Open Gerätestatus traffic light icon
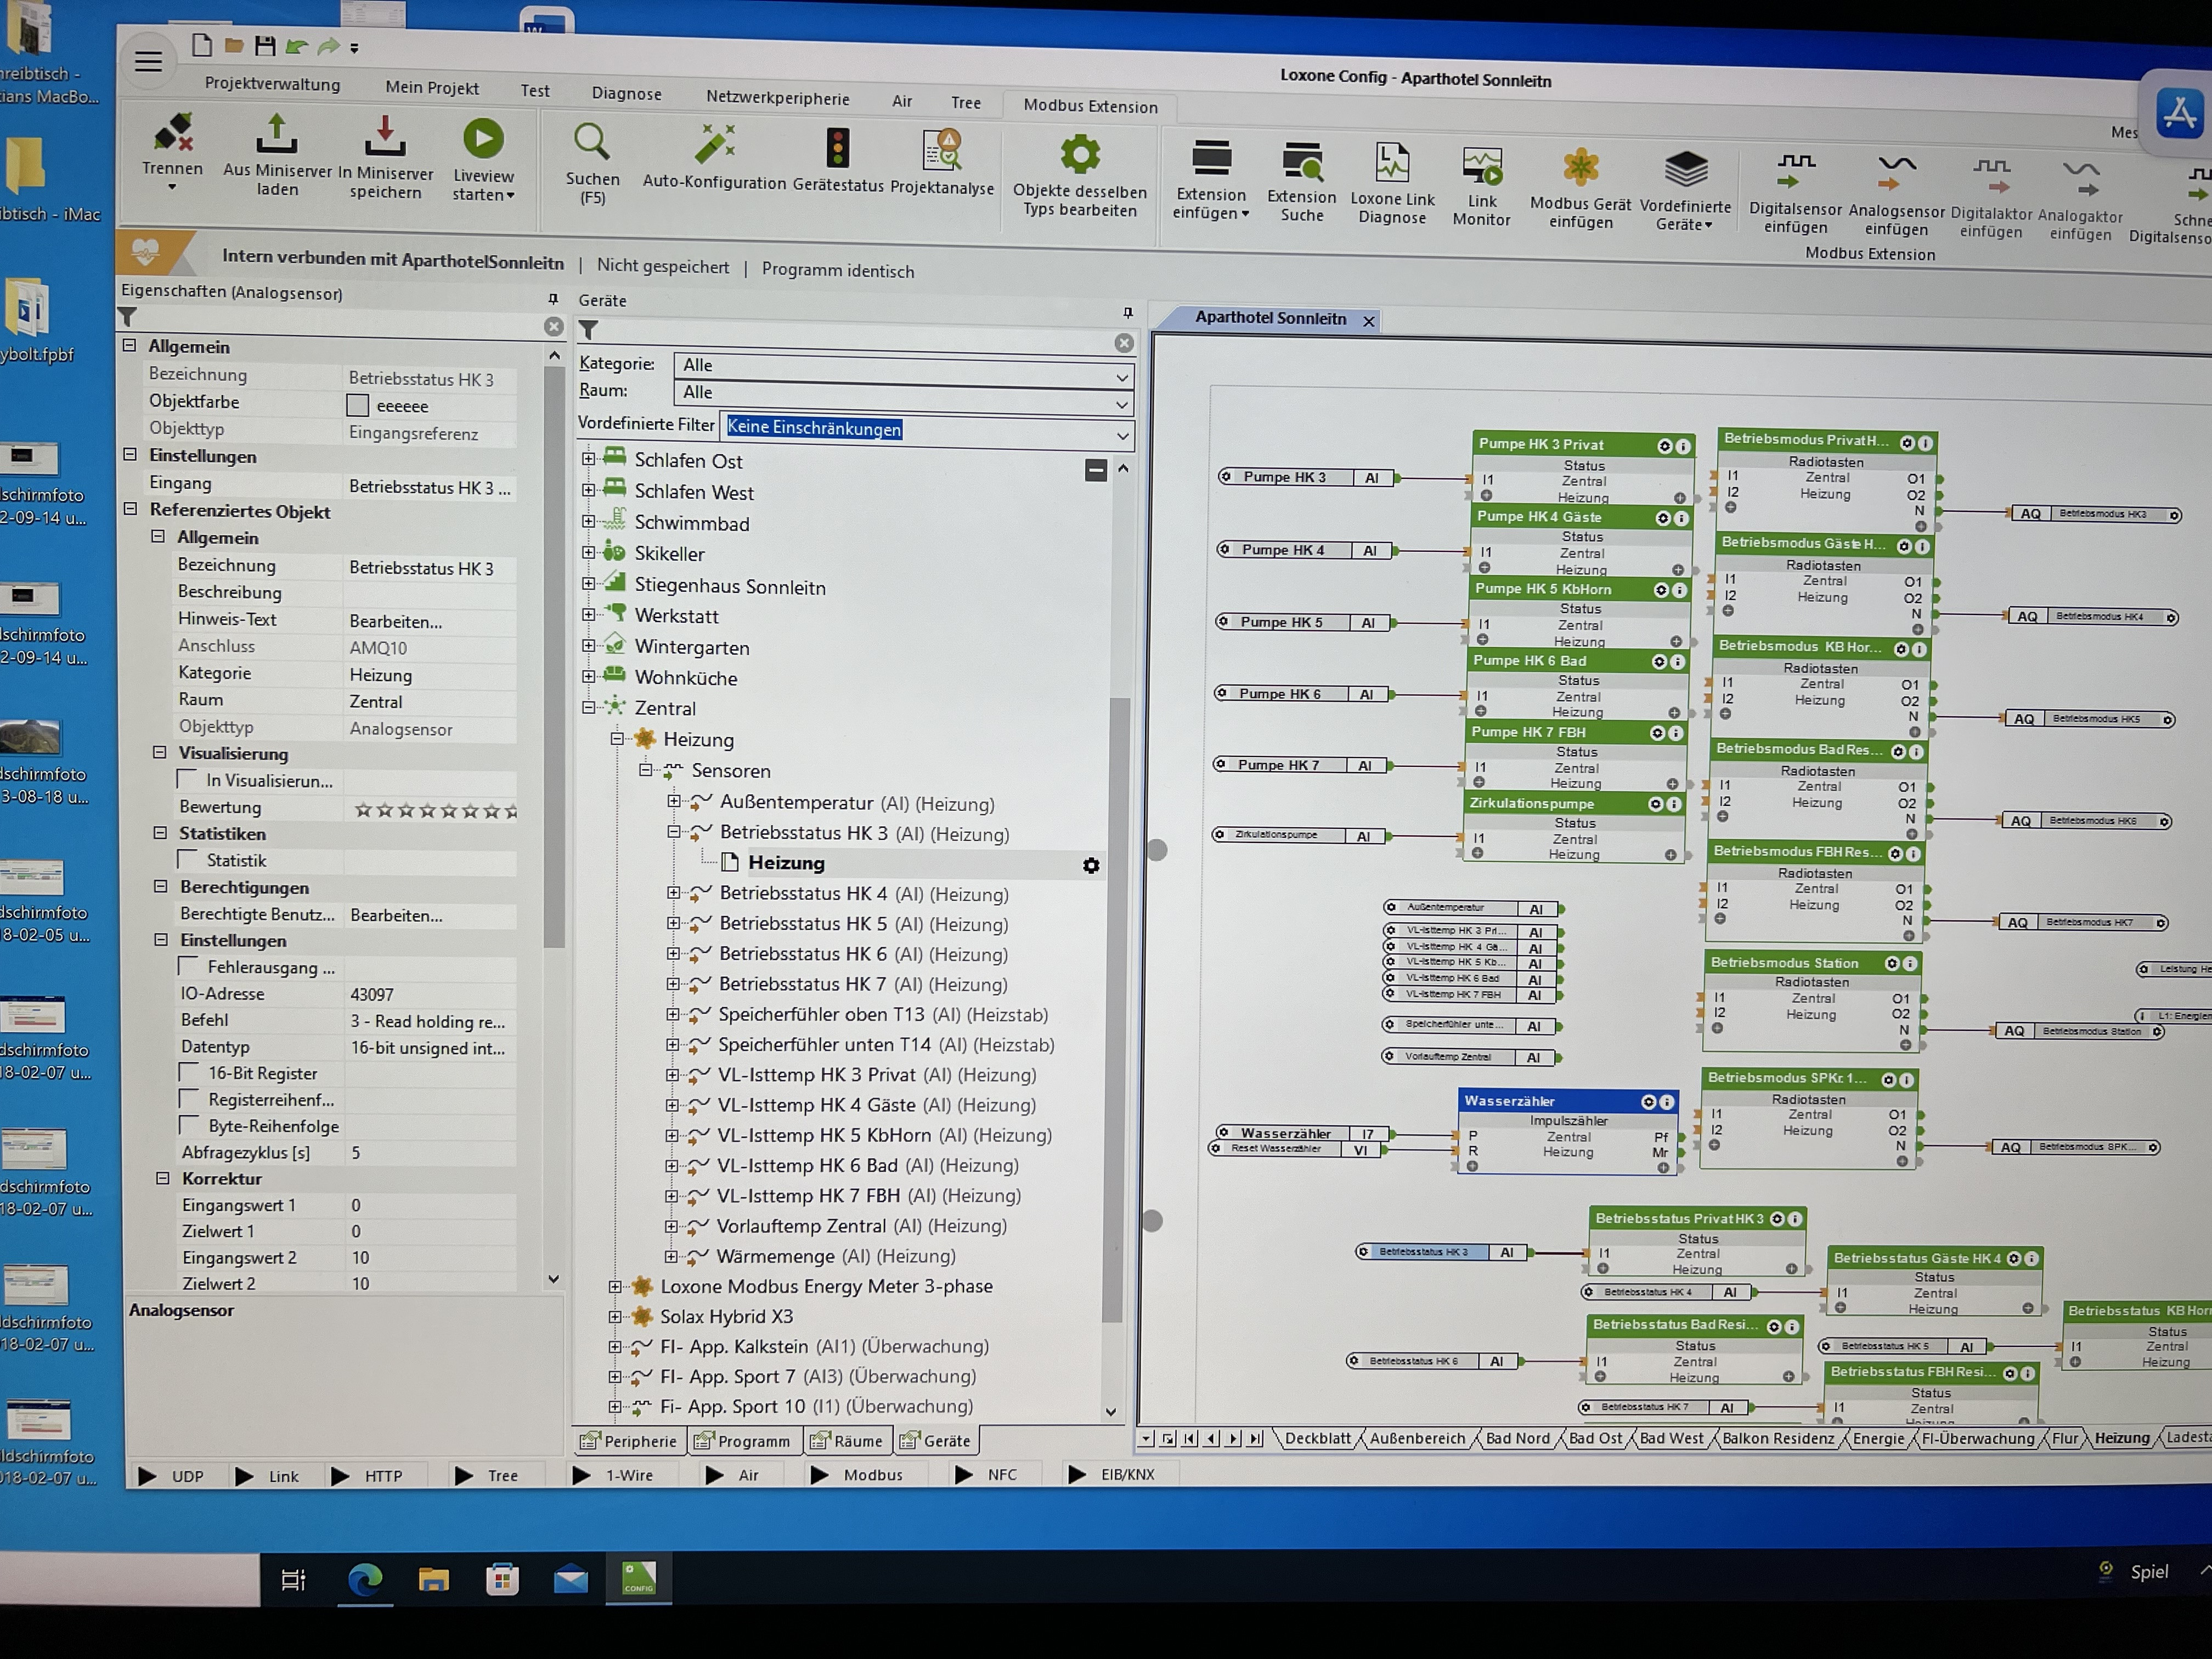The width and height of the screenshot is (2212, 1659). (838, 148)
